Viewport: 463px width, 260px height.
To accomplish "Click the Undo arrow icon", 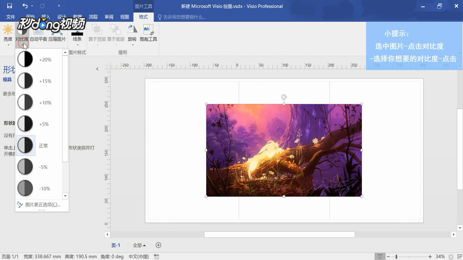I will pos(25,6).
